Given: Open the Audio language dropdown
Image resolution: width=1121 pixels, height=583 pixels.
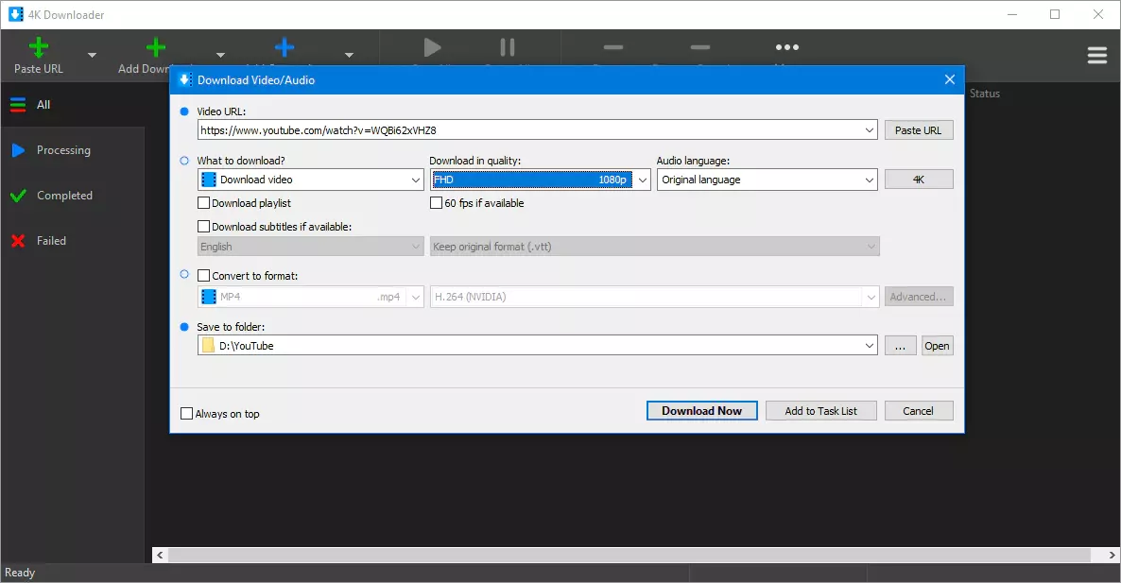Looking at the screenshot, I should (x=869, y=180).
